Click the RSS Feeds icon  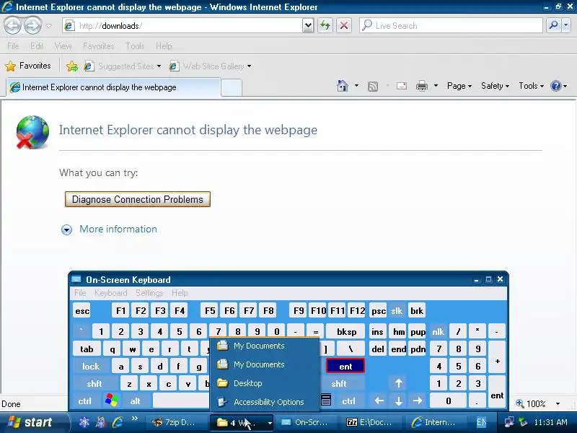pyautogui.click(x=373, y=86)
